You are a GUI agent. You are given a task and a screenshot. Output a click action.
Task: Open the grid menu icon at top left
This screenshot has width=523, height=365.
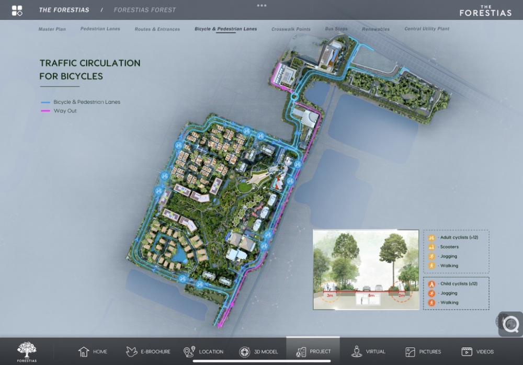[17, 10]
